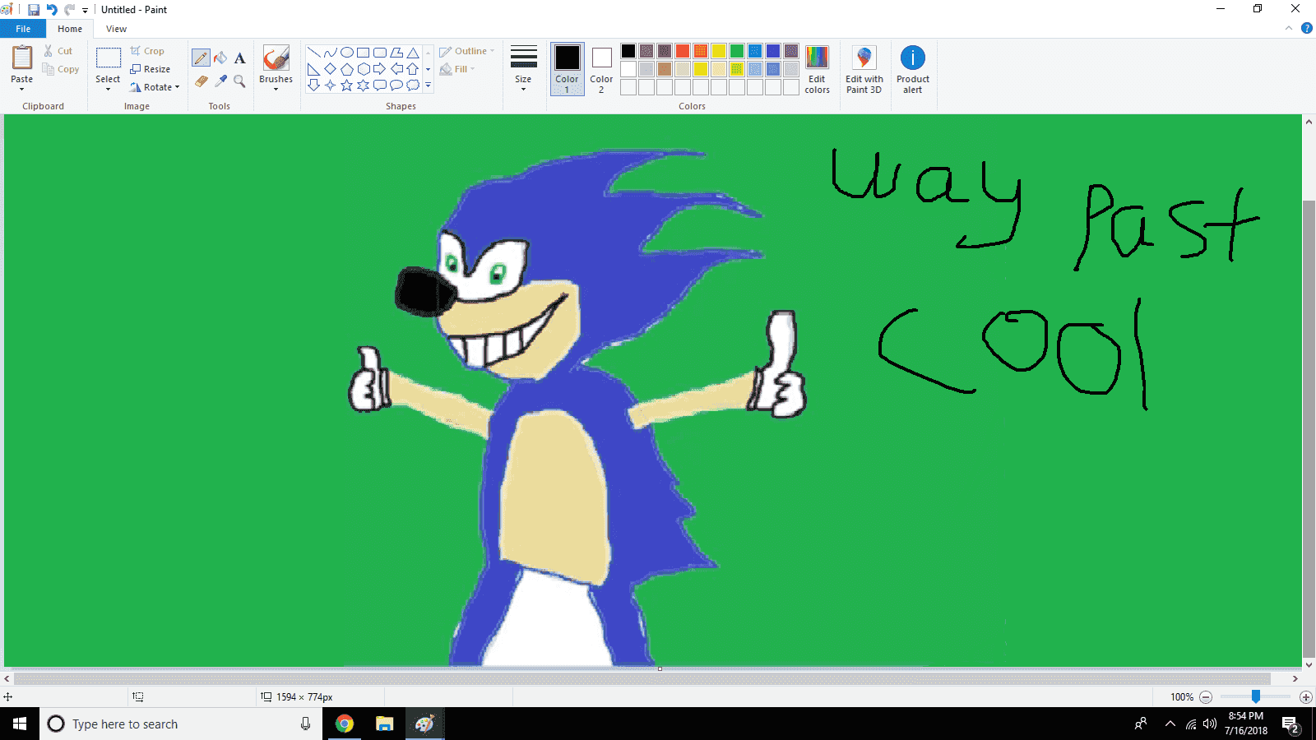Click the Cut button
This screenshot has height=740, width=1316.
[x=58, y=51]
